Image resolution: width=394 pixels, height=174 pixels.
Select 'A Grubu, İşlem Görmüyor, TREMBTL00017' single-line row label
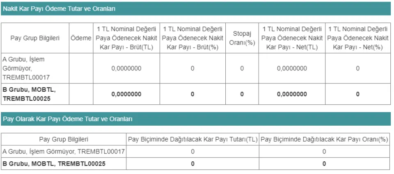[64, 152]
